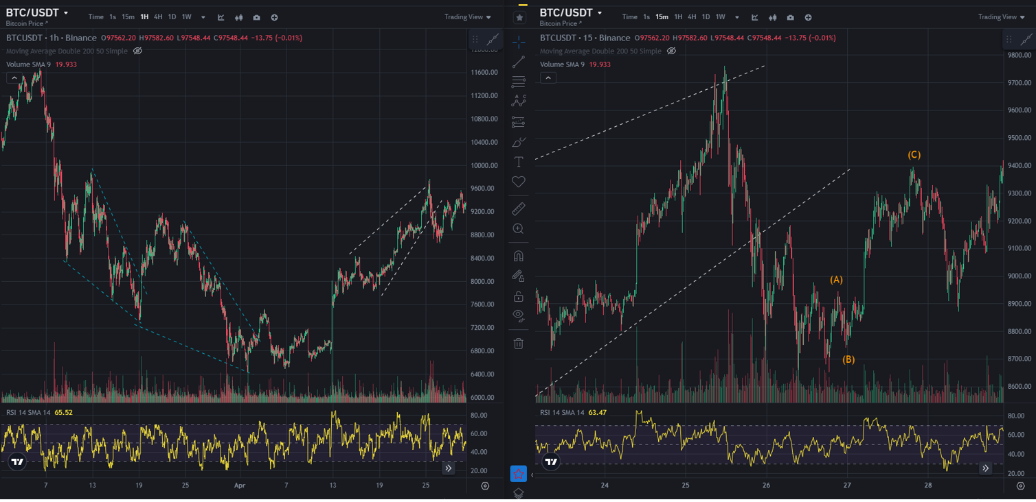1036x502 pixels.
Task: Expand more intervals dropdown in right chart
Action: [x=737, y=17]
